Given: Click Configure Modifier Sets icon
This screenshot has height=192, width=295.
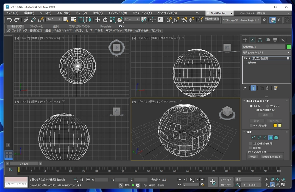Looking at the screenshot, I should pyautogui.click(x=275, y=88).
